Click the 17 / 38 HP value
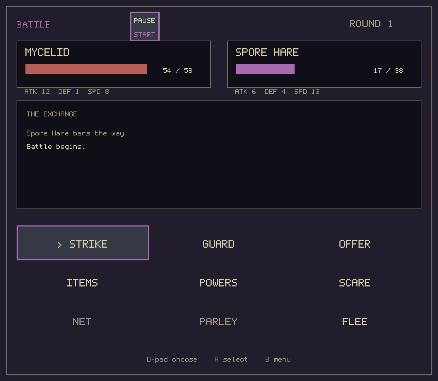438x381 pixels. [x=388, y=71]
